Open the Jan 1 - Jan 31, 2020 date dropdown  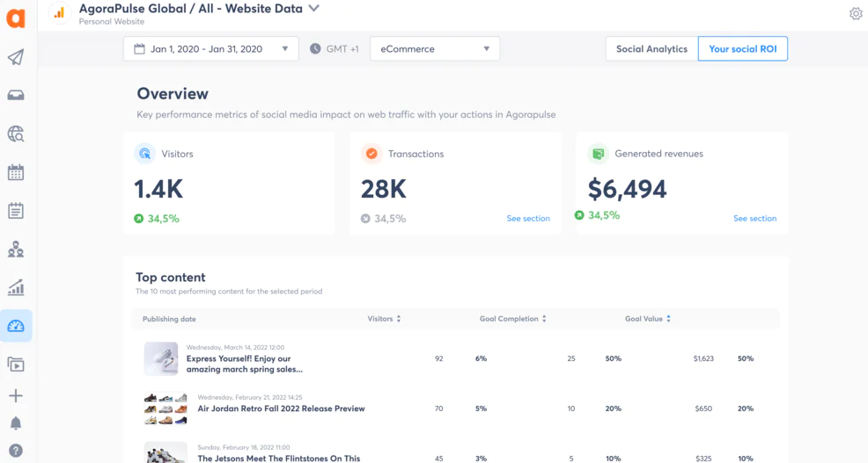[x=211, y=48]
